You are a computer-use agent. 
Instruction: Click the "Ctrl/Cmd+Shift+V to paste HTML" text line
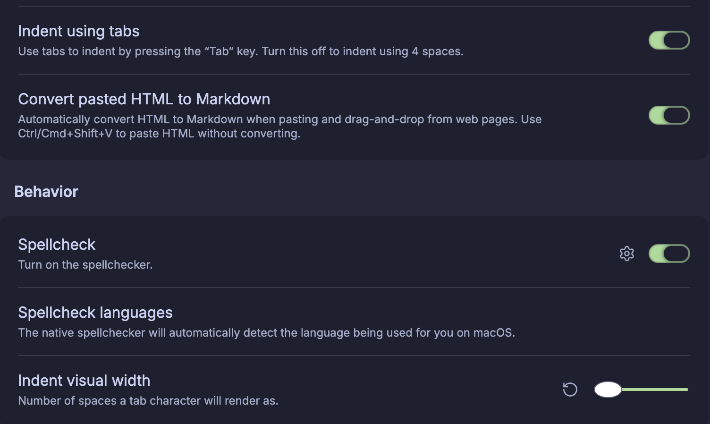(x=159, y=134)
